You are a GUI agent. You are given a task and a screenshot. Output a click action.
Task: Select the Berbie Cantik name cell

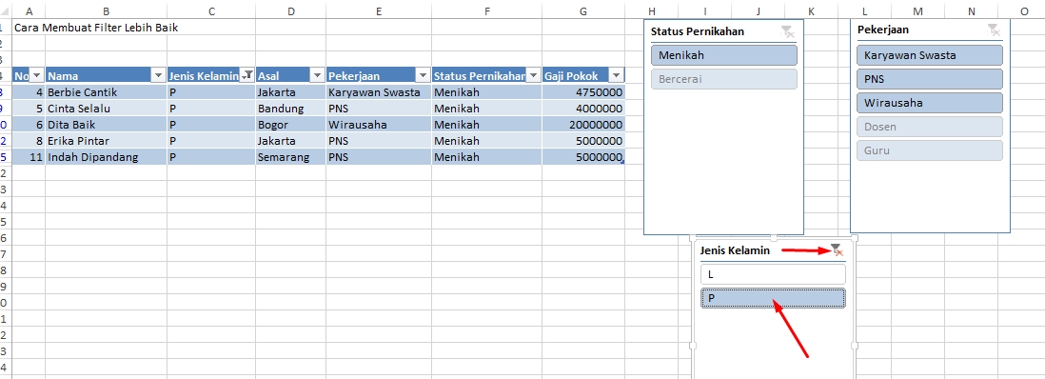[106, 92]
